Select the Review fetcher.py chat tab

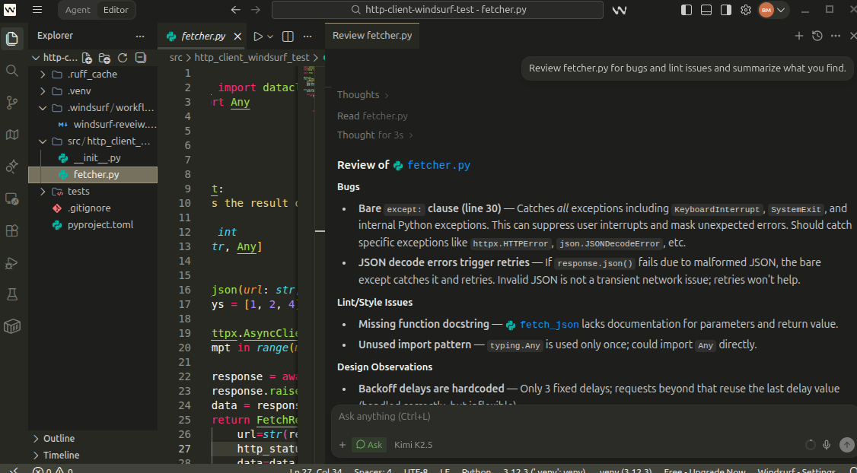[372, 36]
